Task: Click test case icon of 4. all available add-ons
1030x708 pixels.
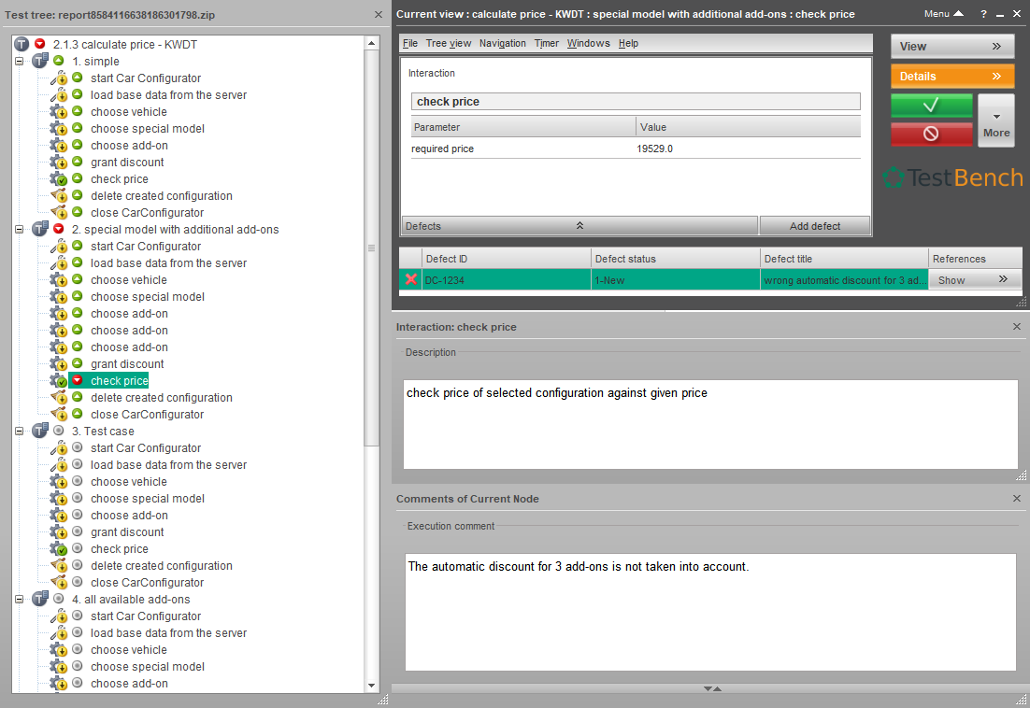Action: click(40, 599)
